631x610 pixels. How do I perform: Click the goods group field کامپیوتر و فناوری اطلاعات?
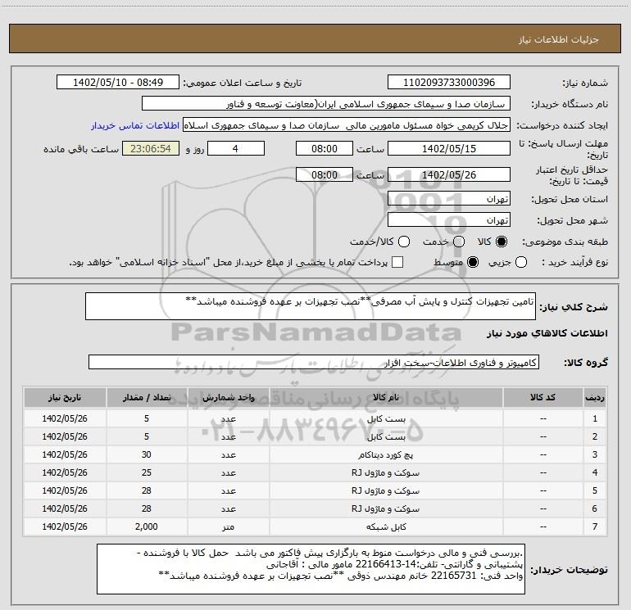pyautogui.click(x=314, y=362)
